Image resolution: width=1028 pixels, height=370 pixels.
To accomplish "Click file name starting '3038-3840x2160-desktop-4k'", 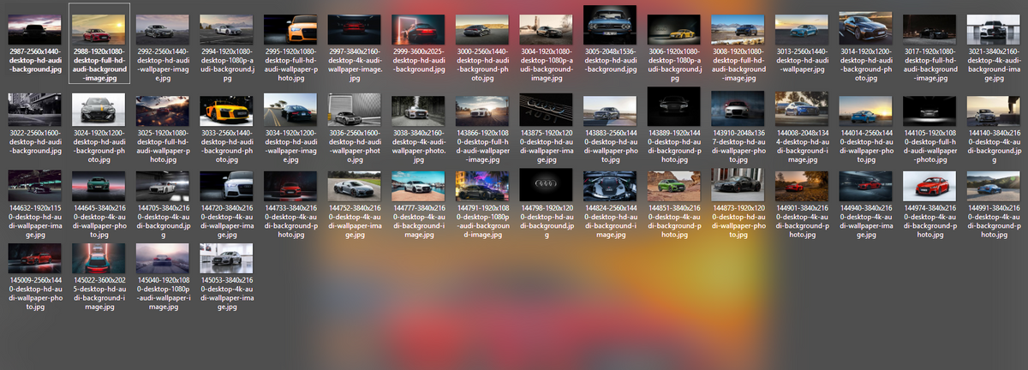I will 419,146.
